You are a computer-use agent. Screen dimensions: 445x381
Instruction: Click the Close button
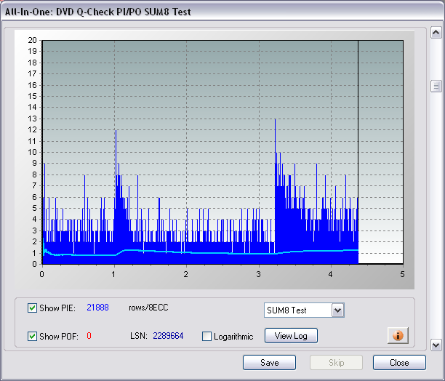[399, 363]
